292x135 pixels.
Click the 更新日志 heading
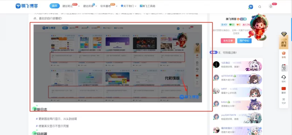click(40, 110)
